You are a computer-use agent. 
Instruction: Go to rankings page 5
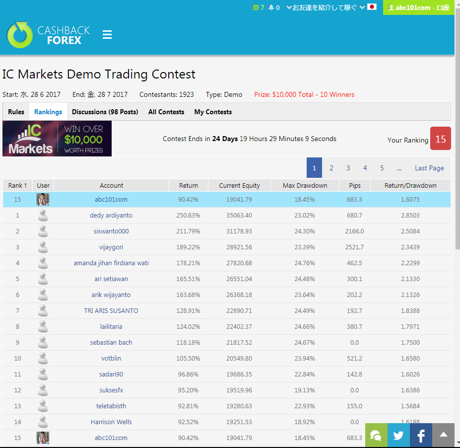(382, 168)
